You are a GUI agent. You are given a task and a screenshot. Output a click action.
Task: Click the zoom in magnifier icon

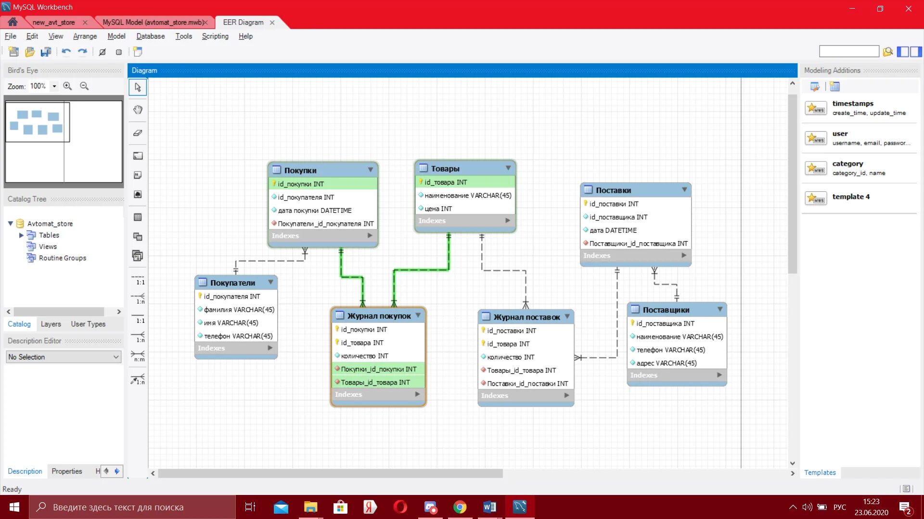tap(67, 86)
